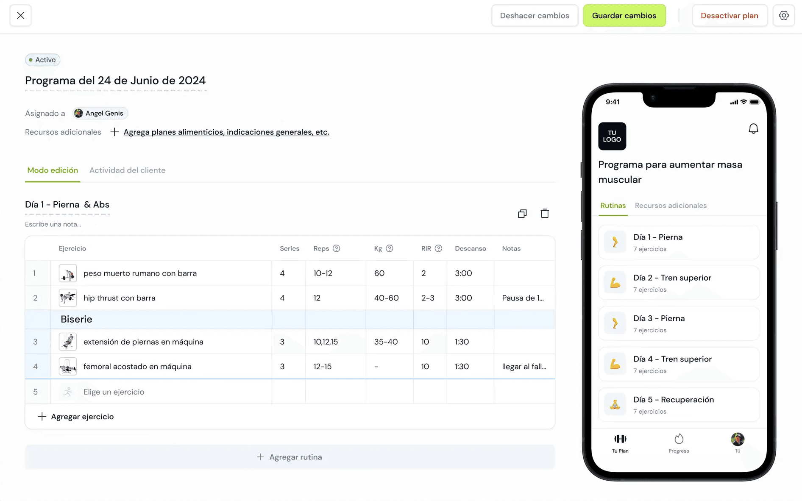Open Recursos adicionales tab in phone preview
This screenshot has width=802, height=501.
pos(671,206)
